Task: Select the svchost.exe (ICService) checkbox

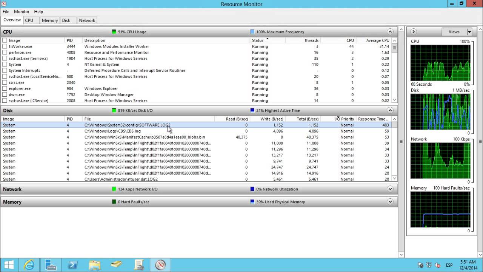Action: (x=5, y=101)
